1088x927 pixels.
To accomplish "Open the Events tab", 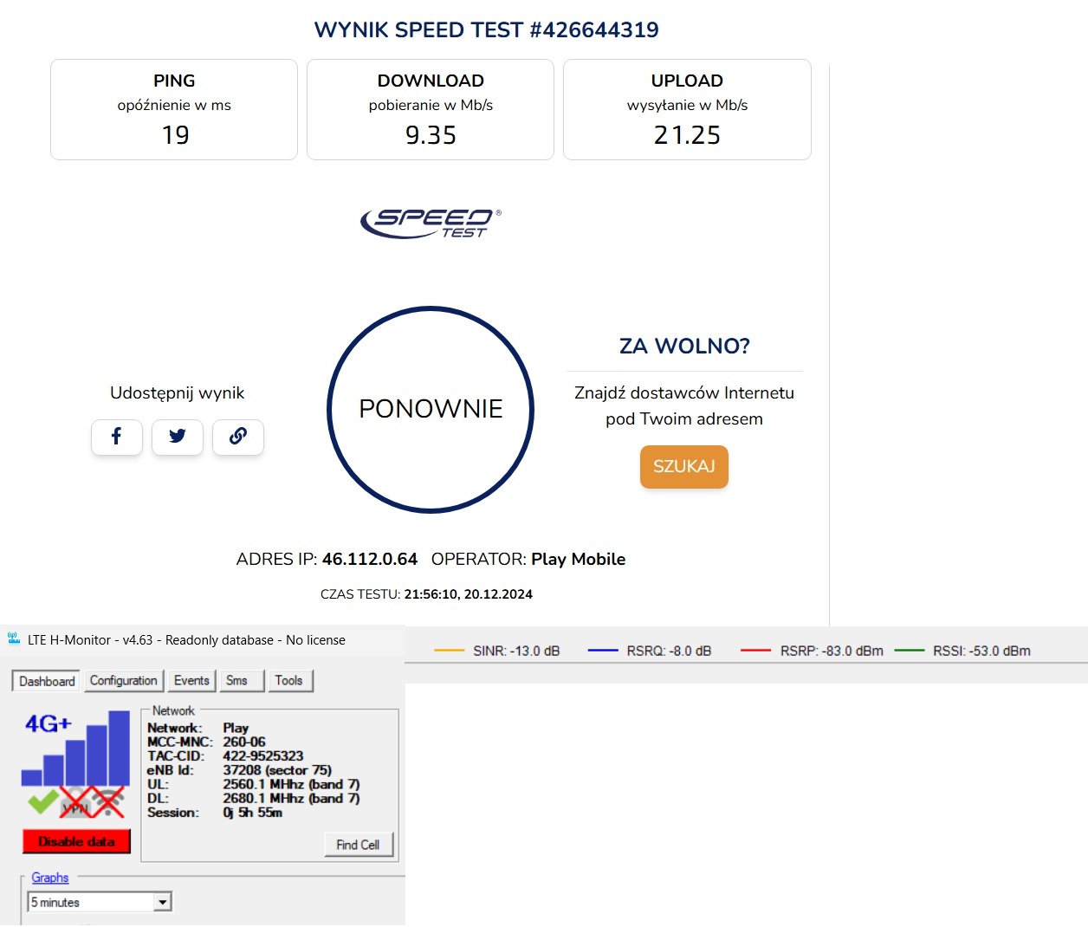I will point(191,680).
